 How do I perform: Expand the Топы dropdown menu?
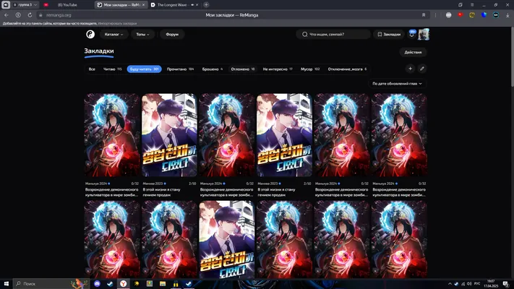point(142,34)
